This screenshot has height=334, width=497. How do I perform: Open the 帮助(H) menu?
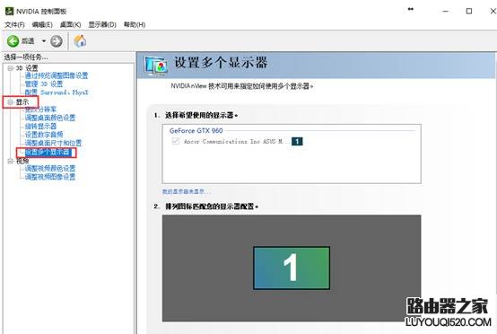135,24
